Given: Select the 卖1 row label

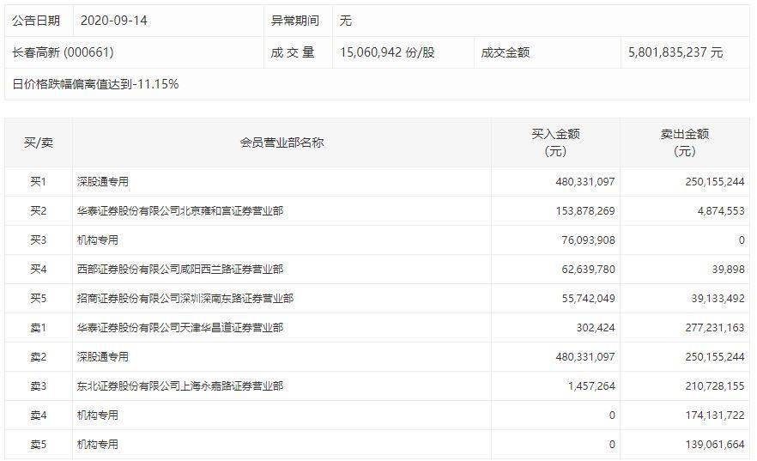Looking at the screenshot, I should [x=39, y=328].
